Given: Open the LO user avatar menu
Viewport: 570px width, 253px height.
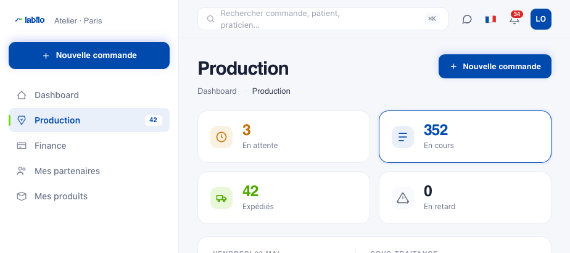Looking at the screenshot, I should pos(540,19).
